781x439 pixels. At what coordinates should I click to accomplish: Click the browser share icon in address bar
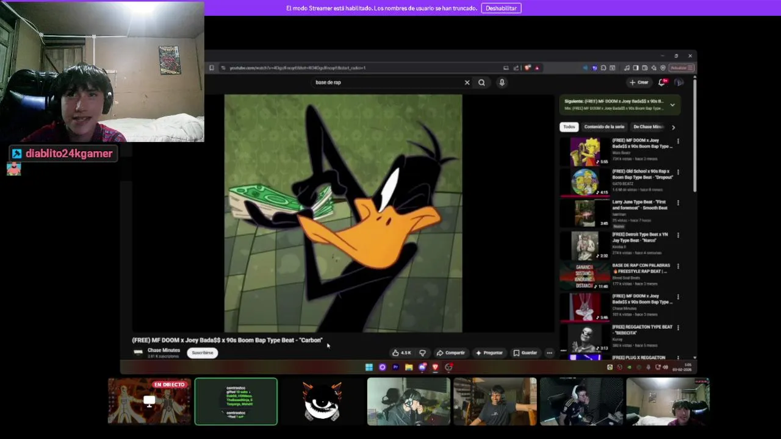[516, 68]
